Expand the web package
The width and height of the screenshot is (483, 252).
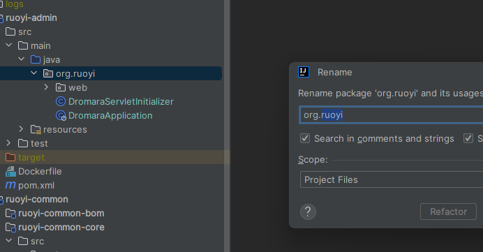click(x=46, y=87)
